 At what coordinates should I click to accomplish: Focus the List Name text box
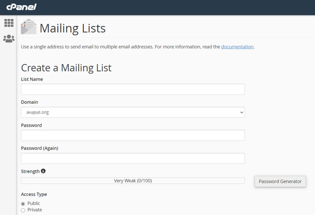(x=133, y=89)
